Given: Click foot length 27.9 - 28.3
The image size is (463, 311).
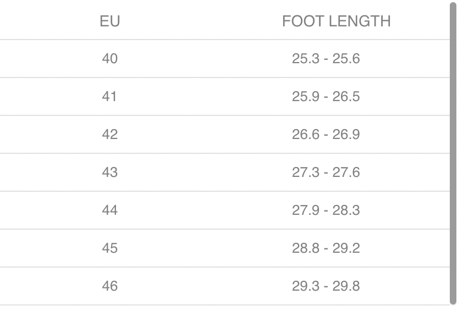Looking at the screenshot, I should point(326,210).
